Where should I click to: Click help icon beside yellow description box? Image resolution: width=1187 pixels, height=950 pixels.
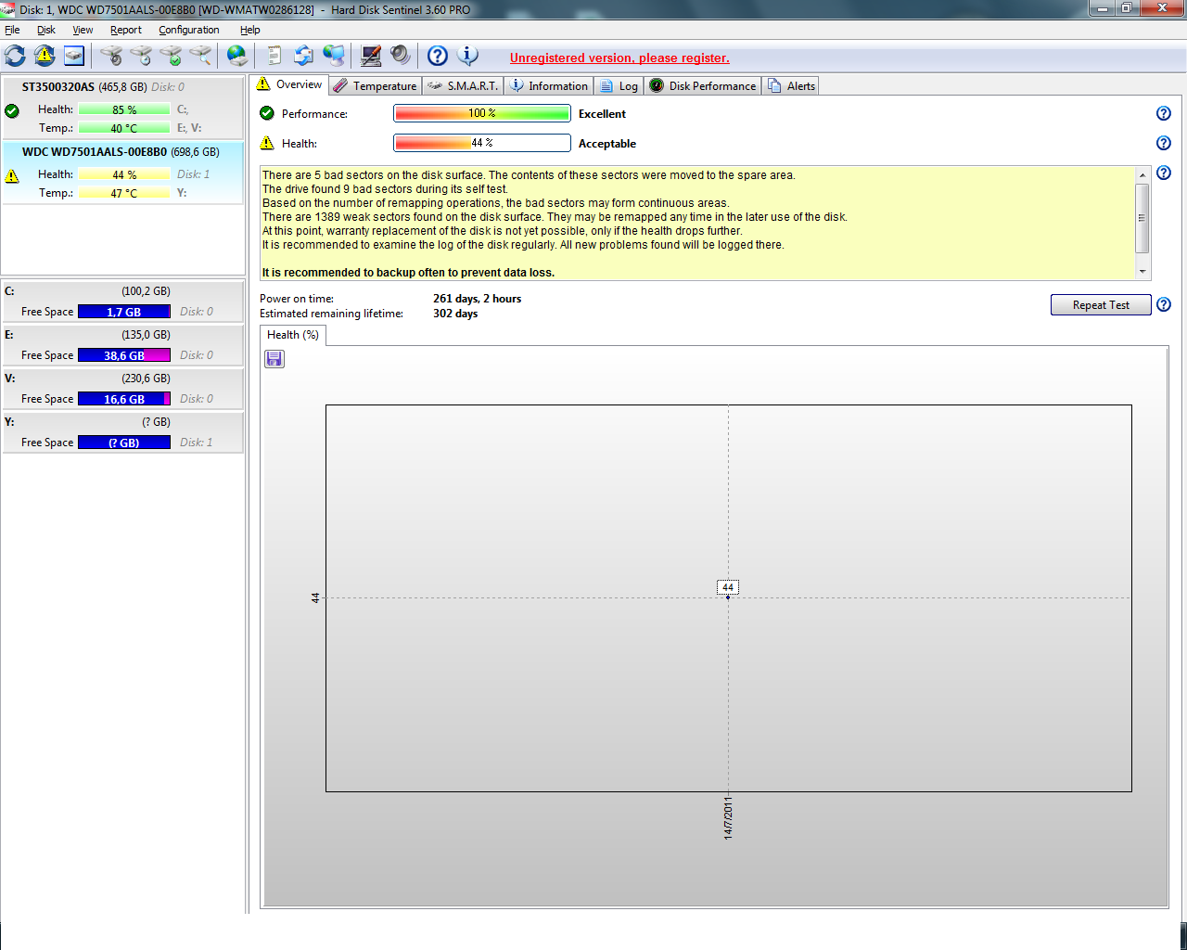1164,173
